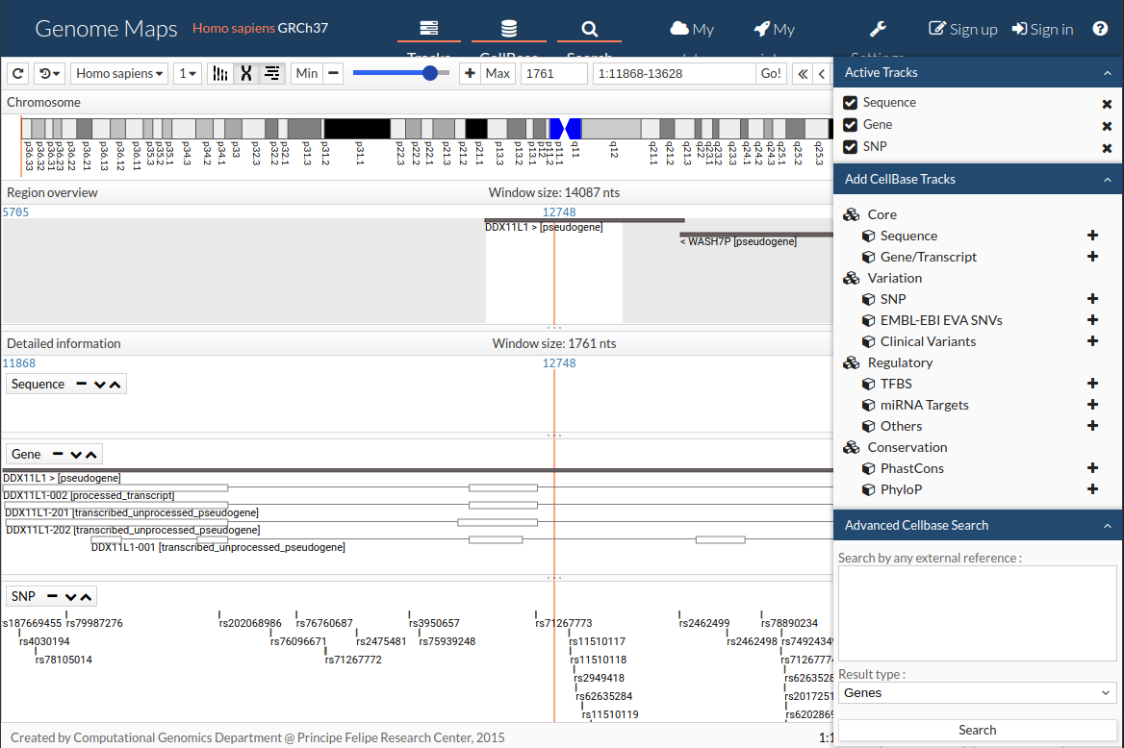Open the Homo sapiens species dropdown

pyautogui.click(x=119, y=73)
